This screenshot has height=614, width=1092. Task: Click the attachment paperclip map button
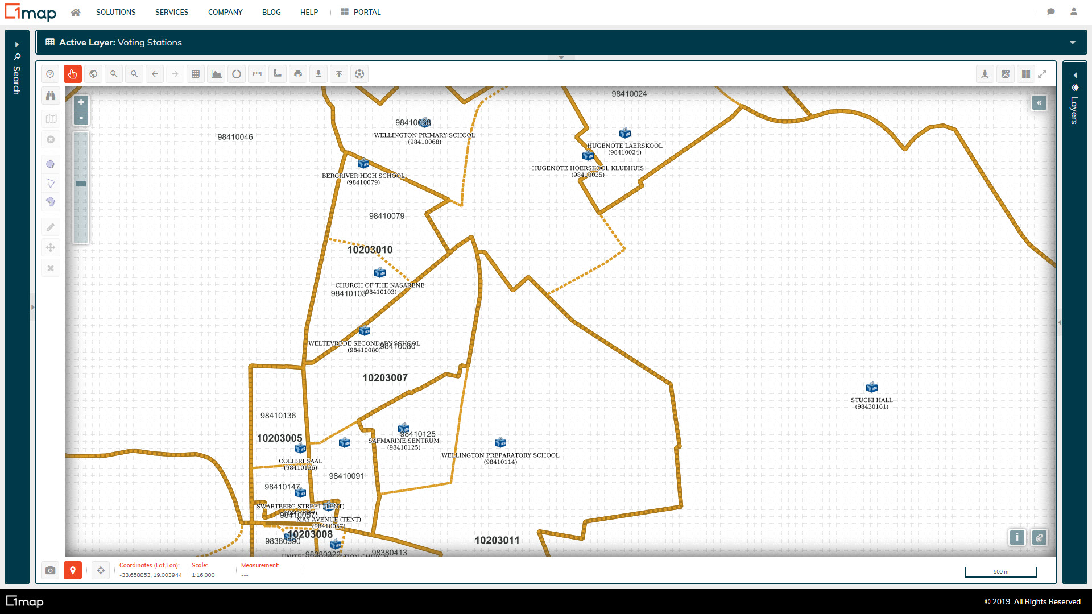tap(1039, 537)
